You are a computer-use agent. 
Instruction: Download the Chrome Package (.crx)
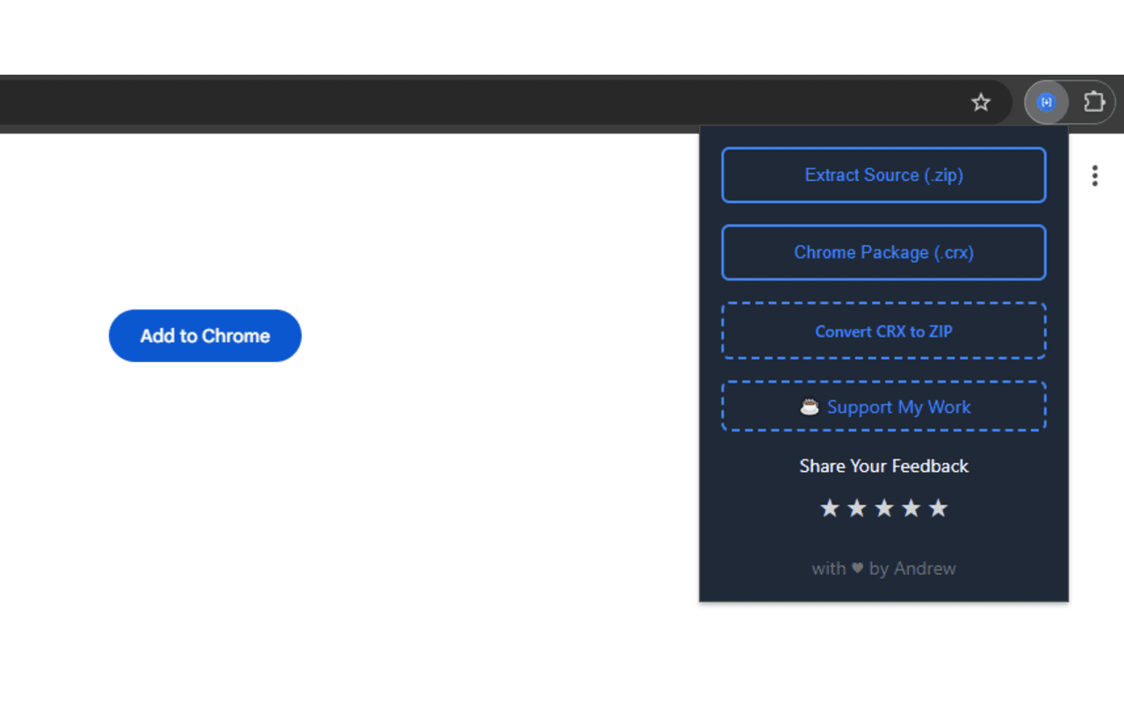click(x=883, y=252)
